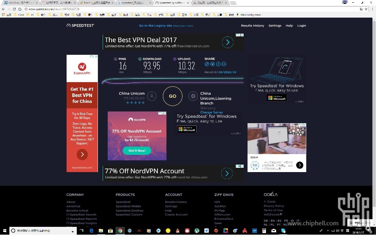Click the taskbar clock and date
This screenshot has height=237, width=376.
359,231
